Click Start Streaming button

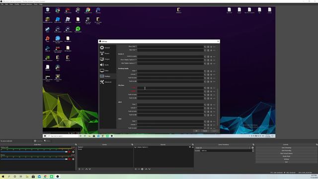(286, 148)
